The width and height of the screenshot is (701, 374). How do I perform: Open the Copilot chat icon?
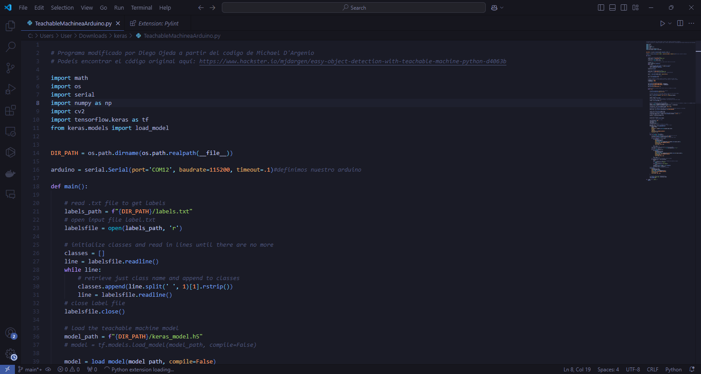pos(495,7)
